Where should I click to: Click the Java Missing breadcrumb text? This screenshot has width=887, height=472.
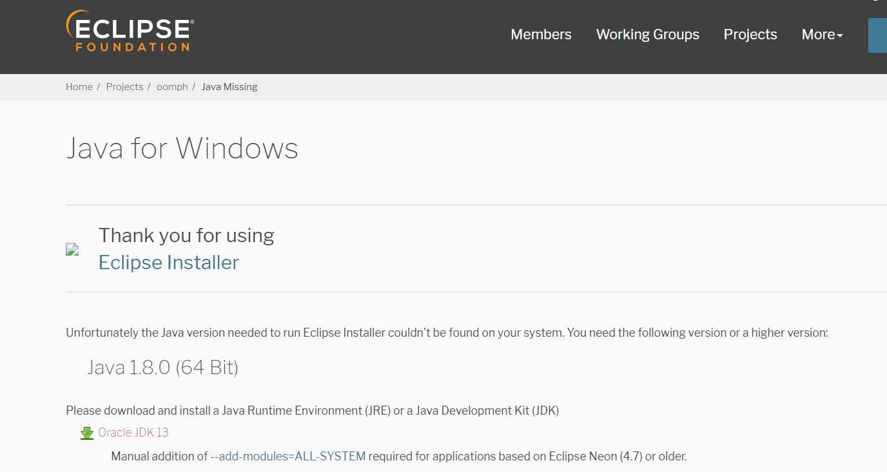point(229,87)
